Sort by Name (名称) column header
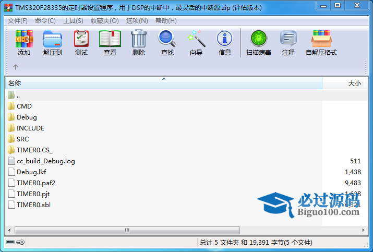 click(x=164, y=83)
